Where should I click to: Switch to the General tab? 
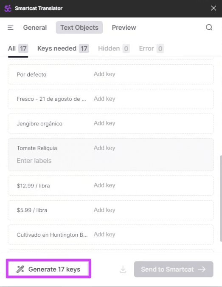coord(35,28)
